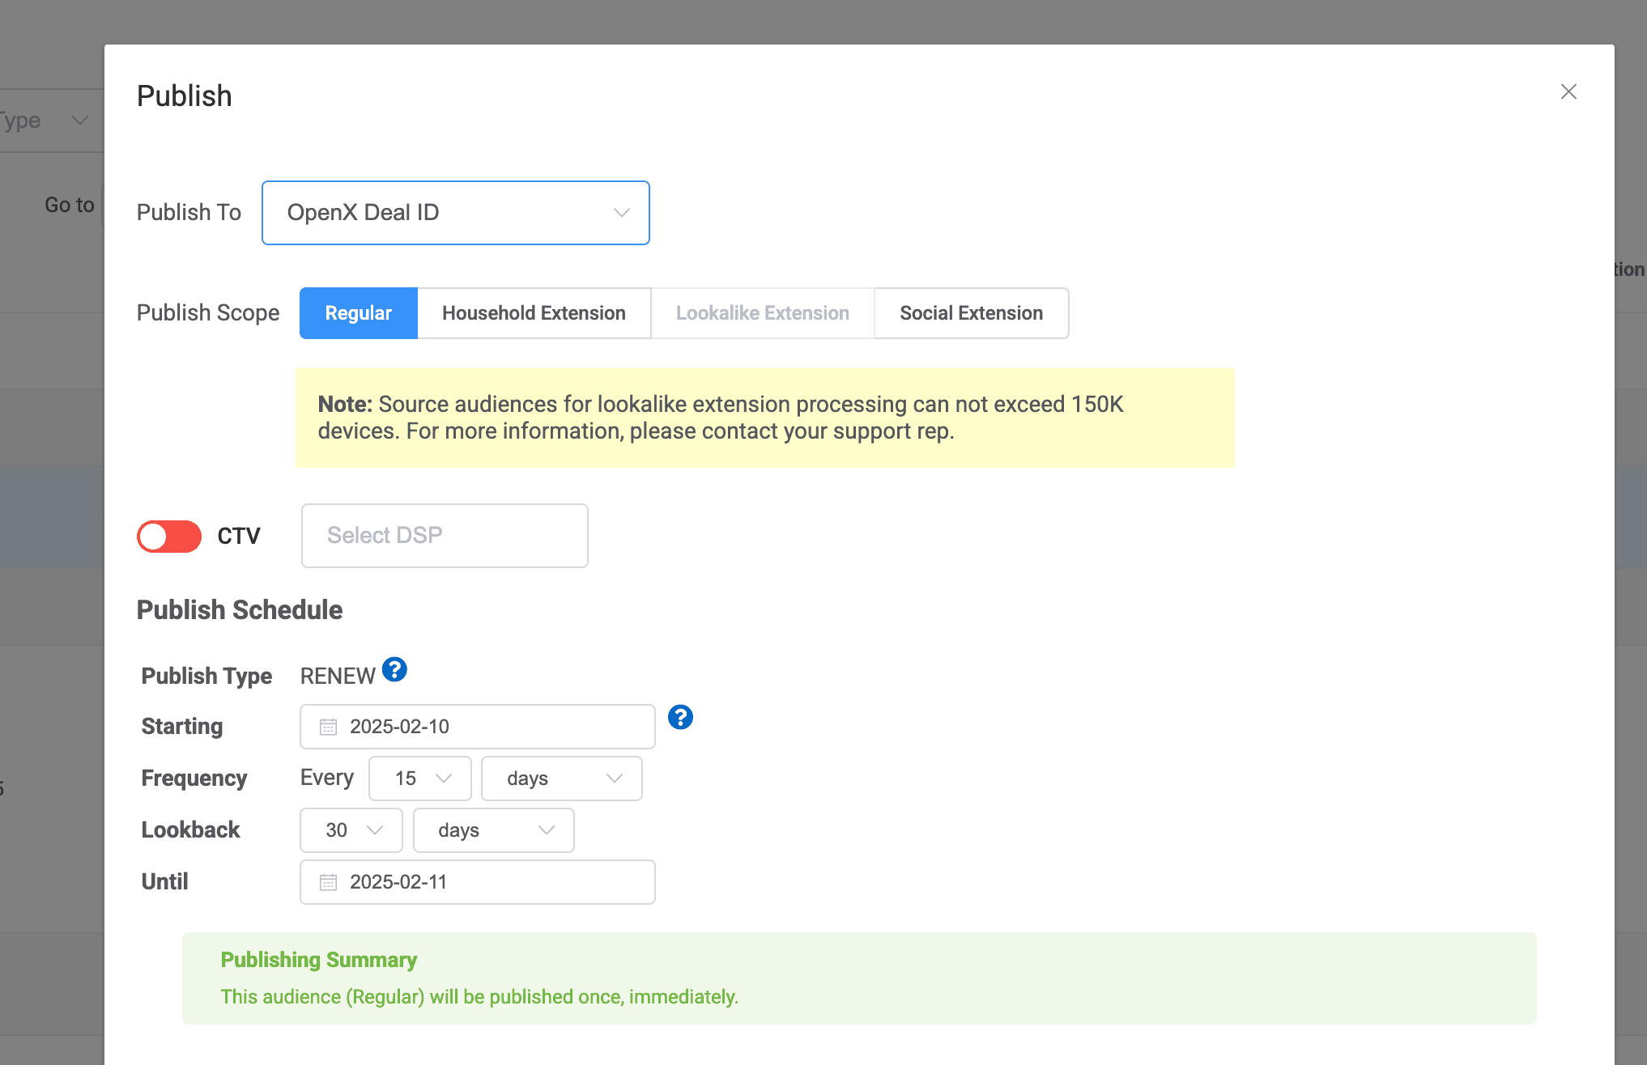This screenshot has width=1647, height=1065.
Task: Select Household Extension scope
Action: [534, 313]
